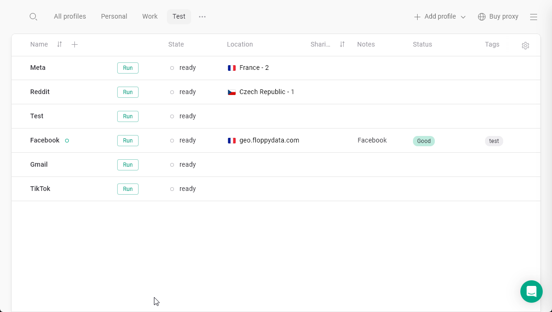Viewport: 552px width, 312px height.
Task: Click the state circle in TikTok row
Action: (x=172, y=189)
